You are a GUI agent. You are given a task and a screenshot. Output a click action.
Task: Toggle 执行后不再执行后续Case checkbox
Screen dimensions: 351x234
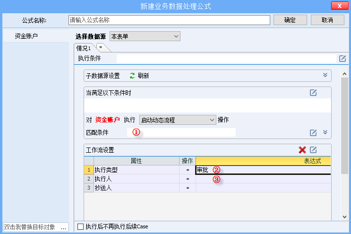point(81,226)
